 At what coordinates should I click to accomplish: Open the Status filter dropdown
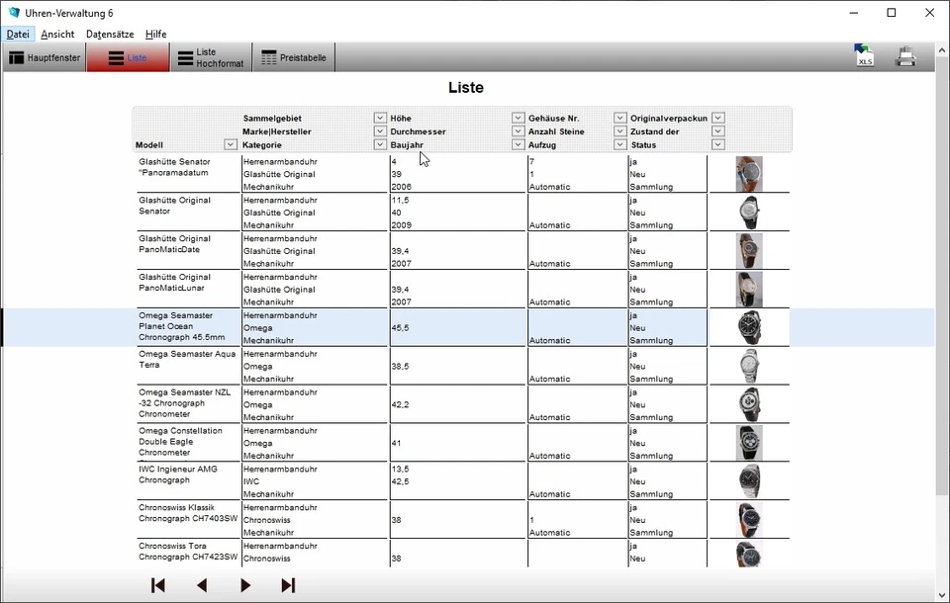tap(717, 144)
